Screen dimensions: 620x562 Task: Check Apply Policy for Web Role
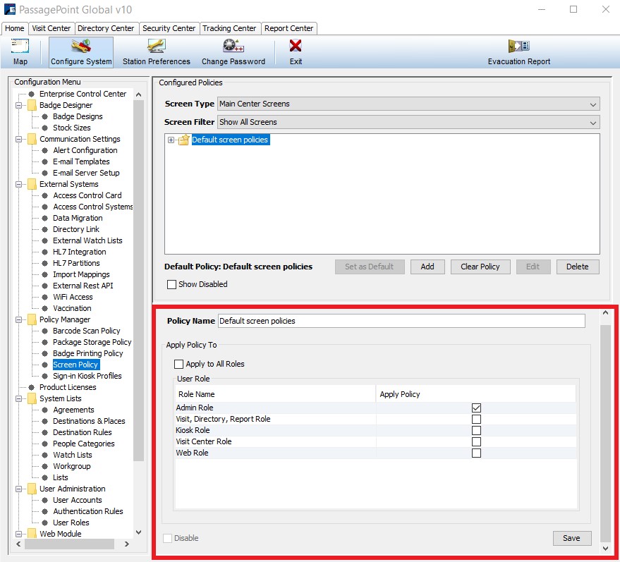coord(477,453)
